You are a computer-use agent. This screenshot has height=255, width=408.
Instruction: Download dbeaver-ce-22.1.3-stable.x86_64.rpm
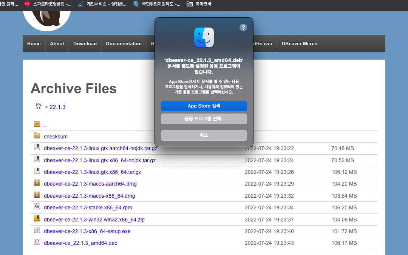(88, 208)
